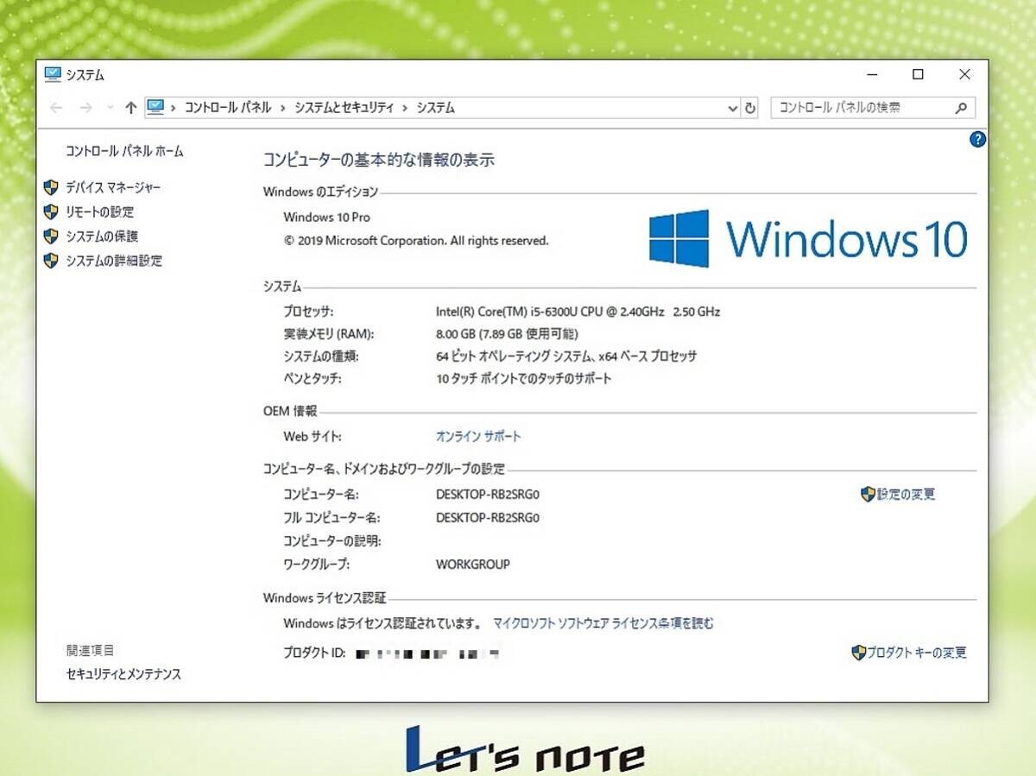Click 設定の変更 link
Screen dimensions: 1036x776
[x=906, y=495]
